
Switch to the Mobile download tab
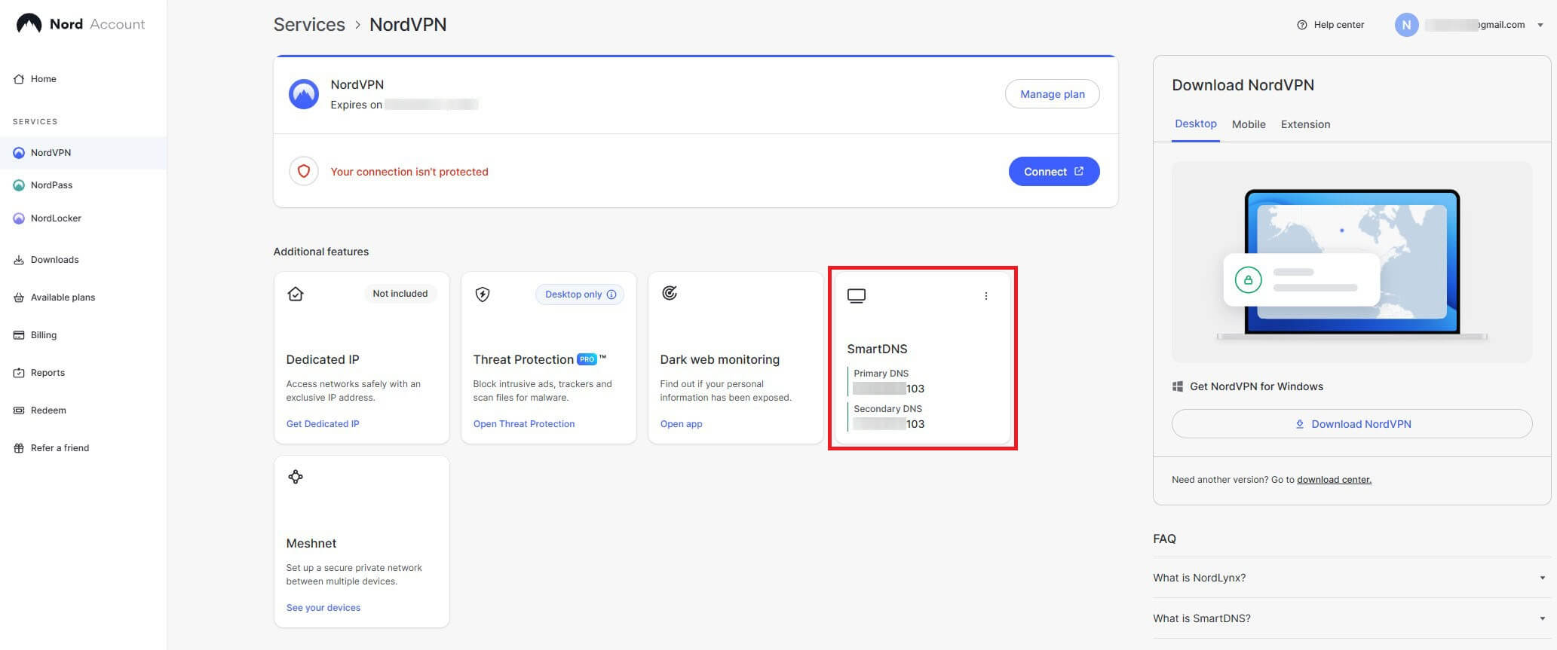1249,124
